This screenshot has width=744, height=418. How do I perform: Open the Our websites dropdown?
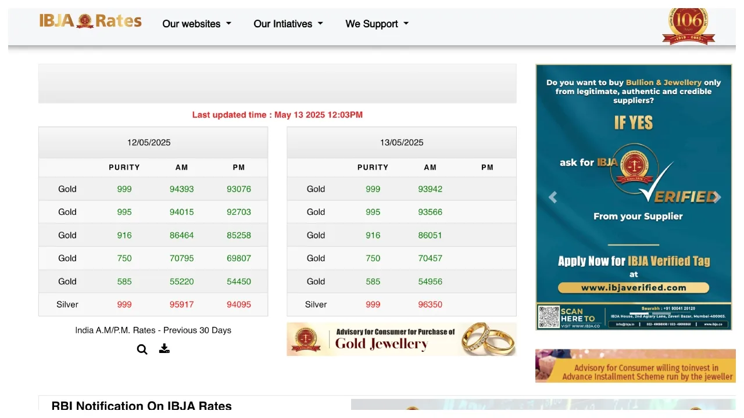point(196,24)
